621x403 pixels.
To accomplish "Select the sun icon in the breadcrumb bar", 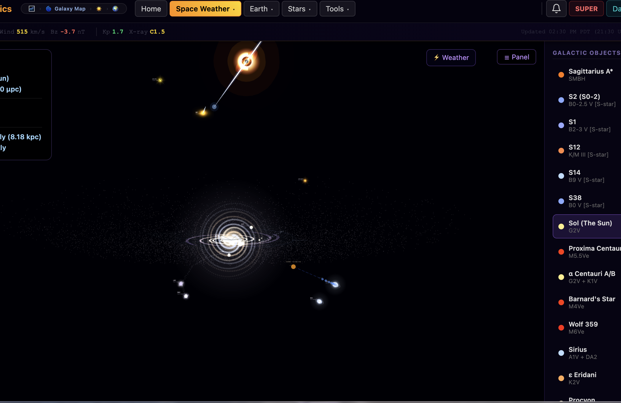I will pyautogui.click(x=99, y=9).
